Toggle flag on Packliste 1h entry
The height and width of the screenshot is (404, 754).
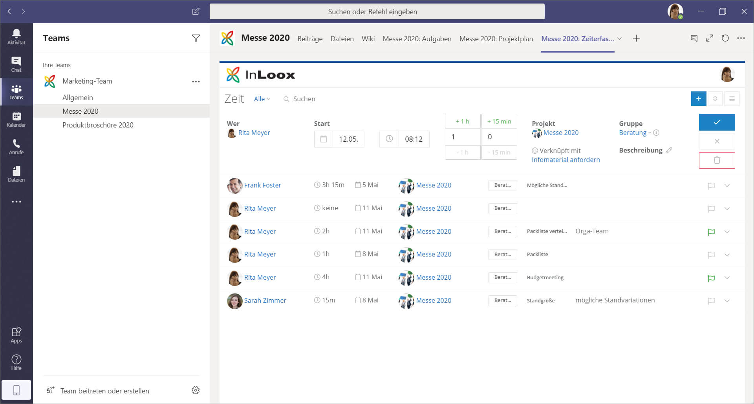point(711,255)
